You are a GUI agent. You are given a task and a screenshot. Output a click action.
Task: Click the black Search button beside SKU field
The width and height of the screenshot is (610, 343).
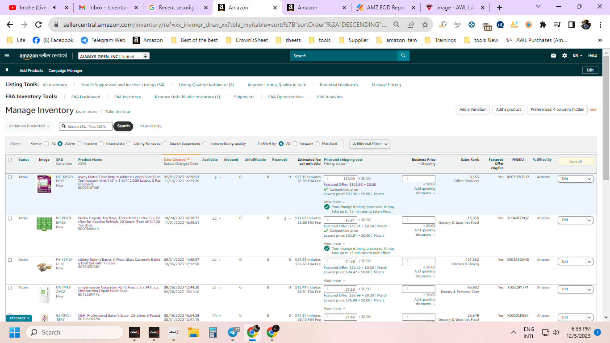click(x=124, y=126)
